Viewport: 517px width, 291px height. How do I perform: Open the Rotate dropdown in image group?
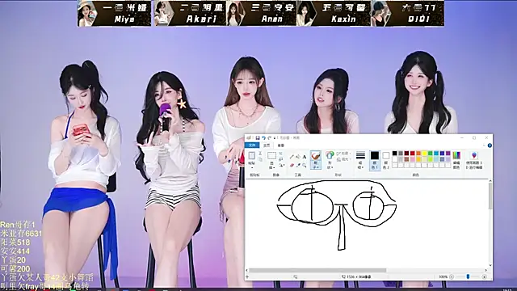tap(281, 165)
